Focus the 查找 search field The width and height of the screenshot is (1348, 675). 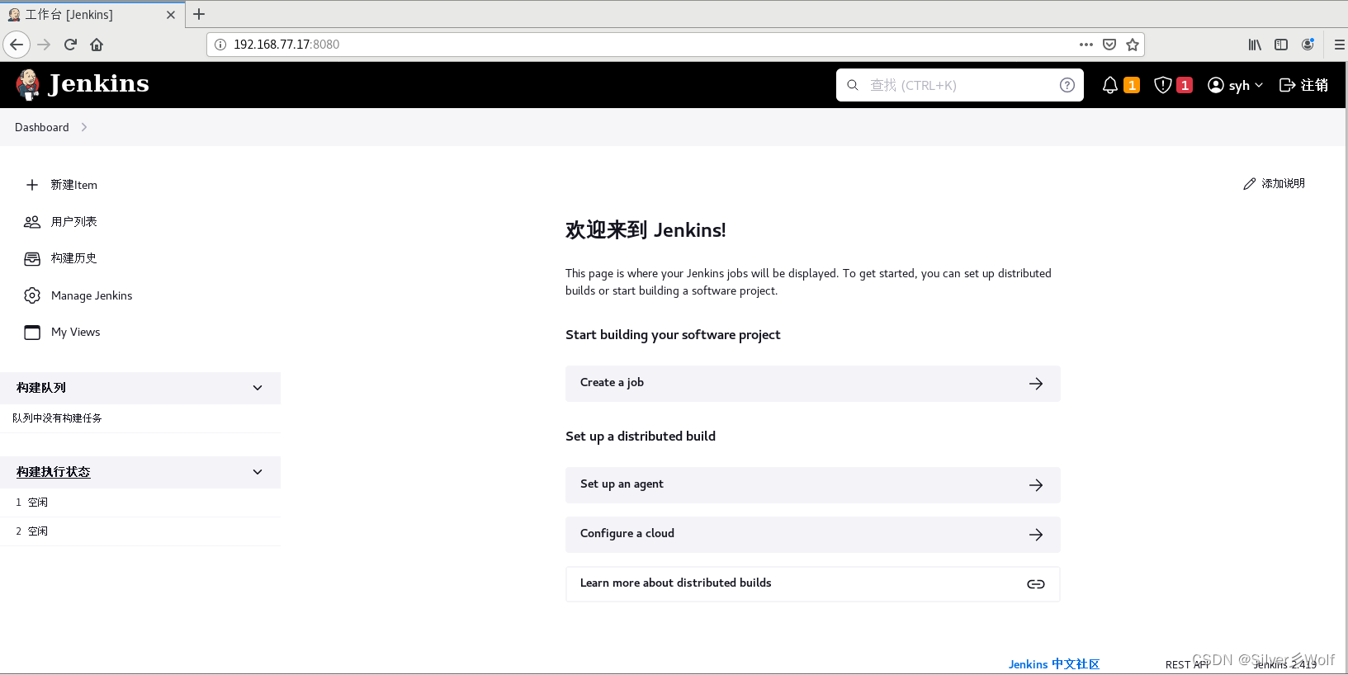(x=960, y=85)
